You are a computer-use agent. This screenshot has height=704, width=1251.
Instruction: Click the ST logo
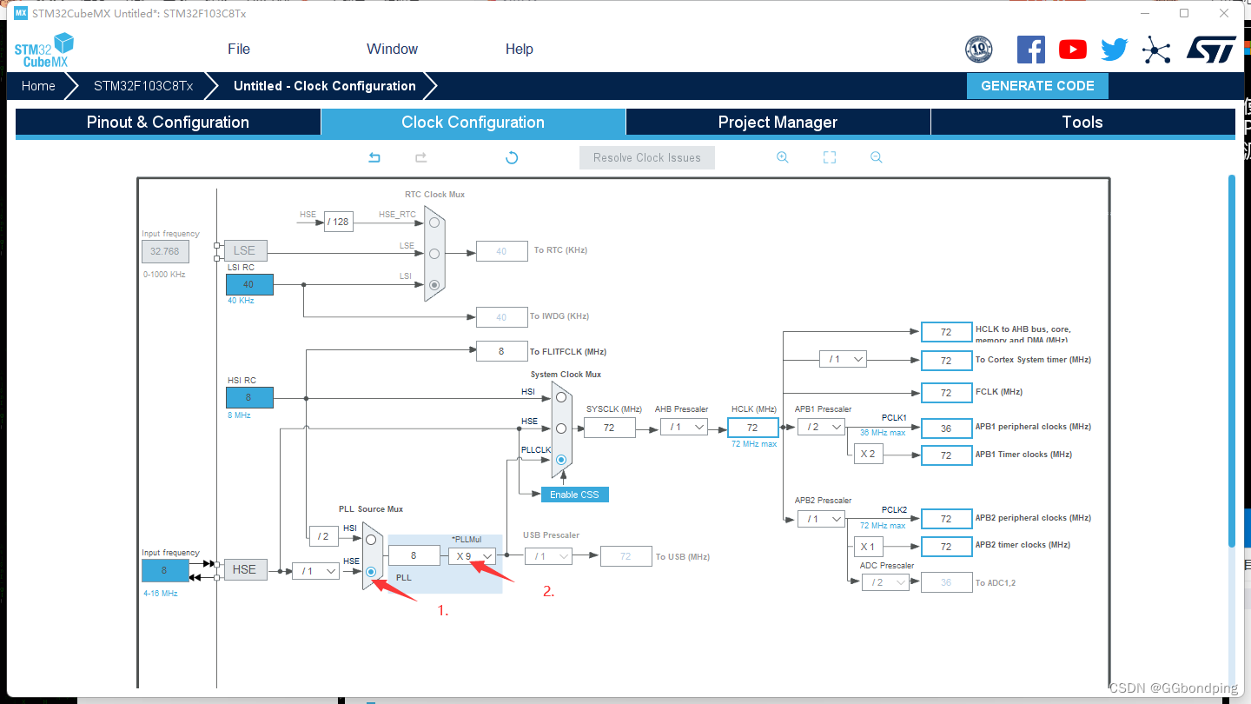pyautogui.click(x=1211, y=50)
